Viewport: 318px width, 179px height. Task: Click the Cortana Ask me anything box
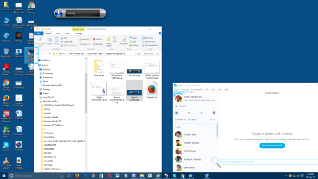(37, 176)
